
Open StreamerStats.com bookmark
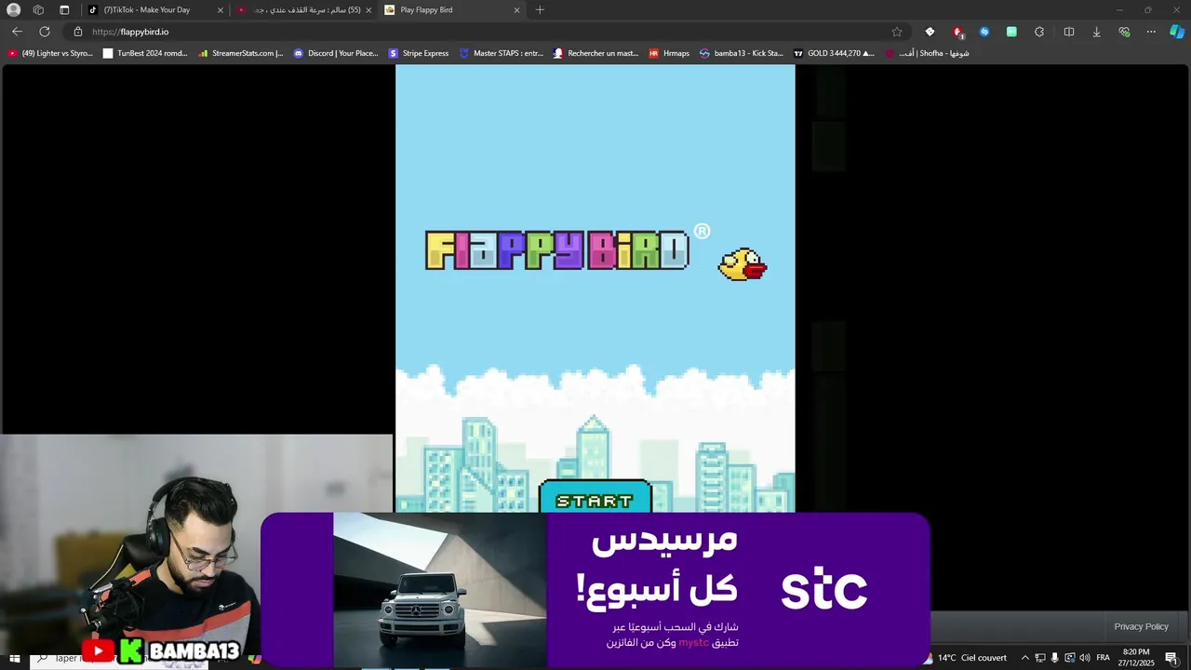(x=241, y=53)
